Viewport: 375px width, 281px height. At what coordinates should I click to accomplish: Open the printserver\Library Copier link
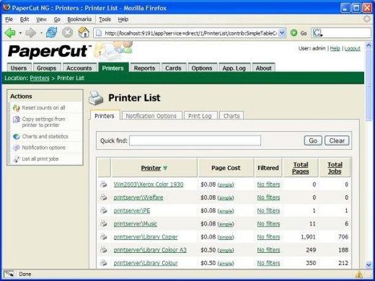146,237
